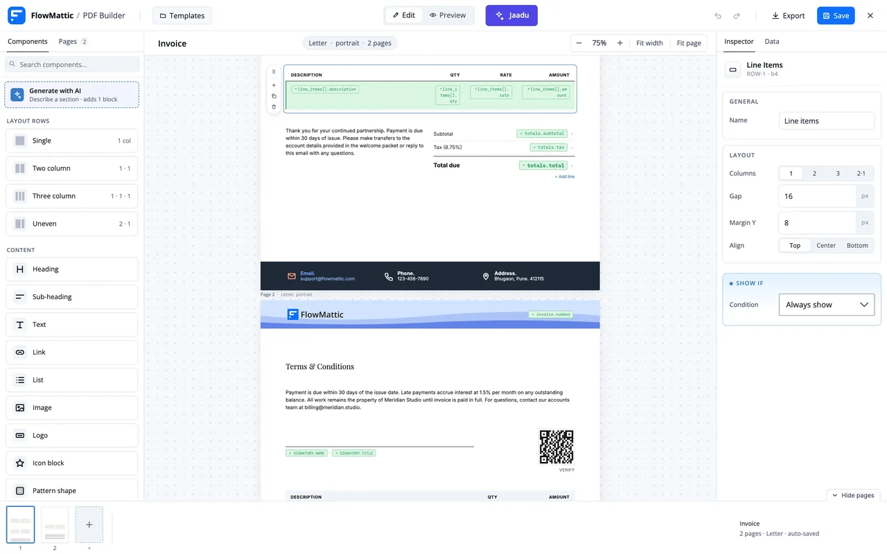Click the email envelope icon in footer
887x554 pixels.
[x=292, y=276]
